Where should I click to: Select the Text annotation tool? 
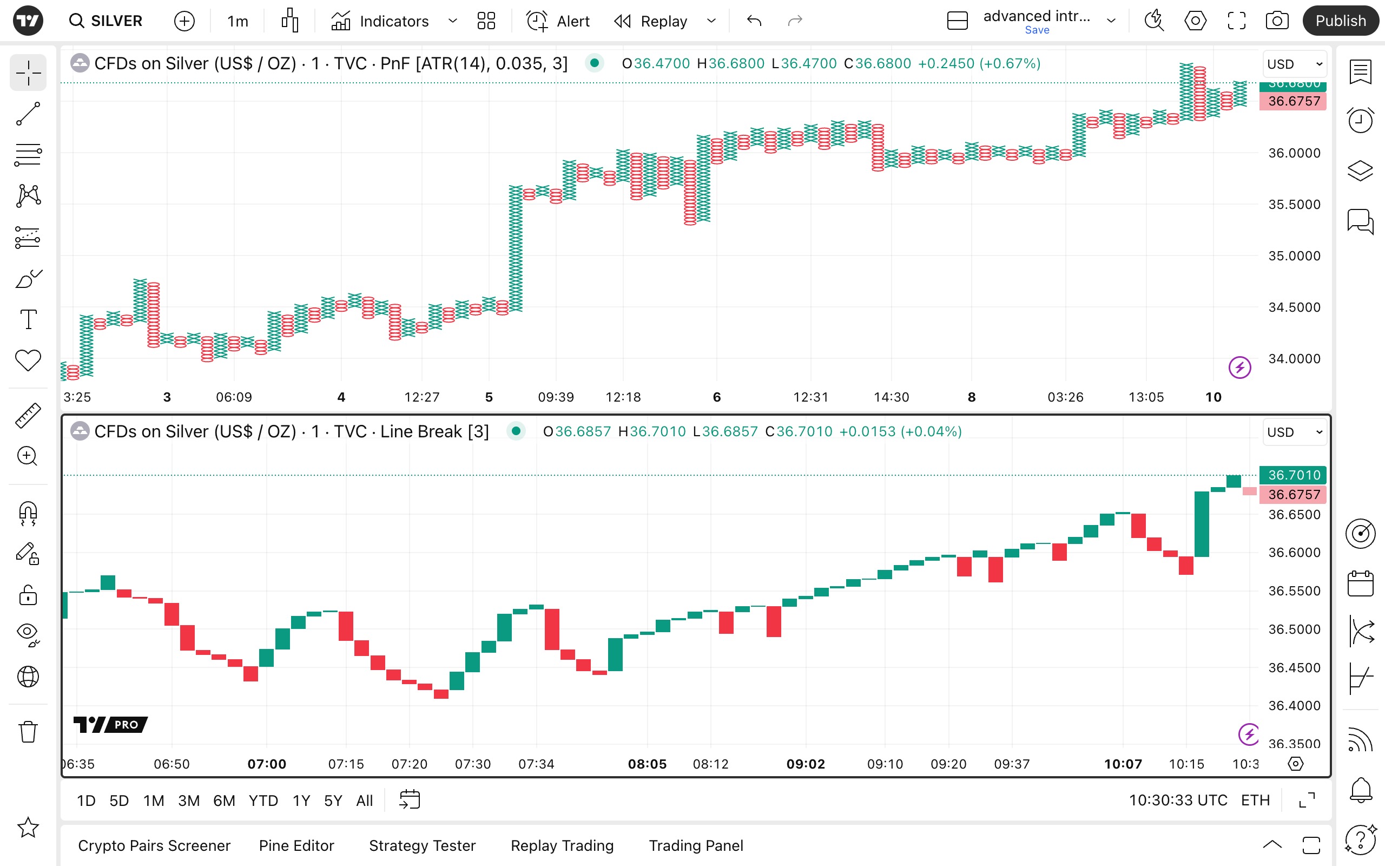tap(28, 319)
